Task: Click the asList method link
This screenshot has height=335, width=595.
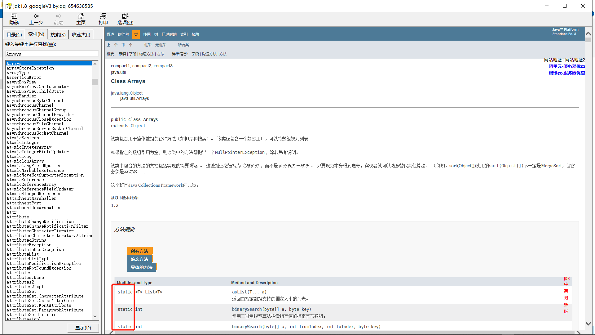Action: (239, 292)
